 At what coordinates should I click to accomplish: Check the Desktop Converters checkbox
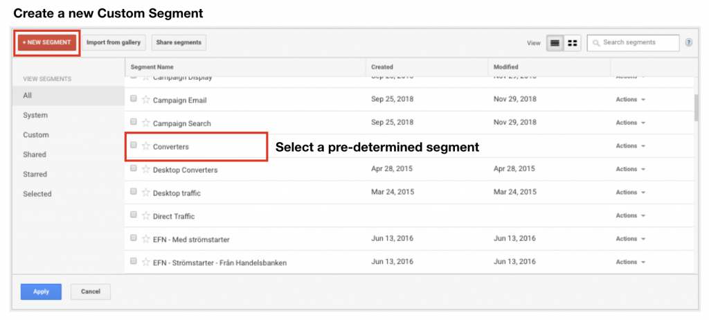coord(134,168)
